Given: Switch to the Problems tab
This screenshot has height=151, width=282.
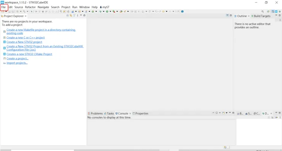Looking at the screenshot, I should pos(95,113).
